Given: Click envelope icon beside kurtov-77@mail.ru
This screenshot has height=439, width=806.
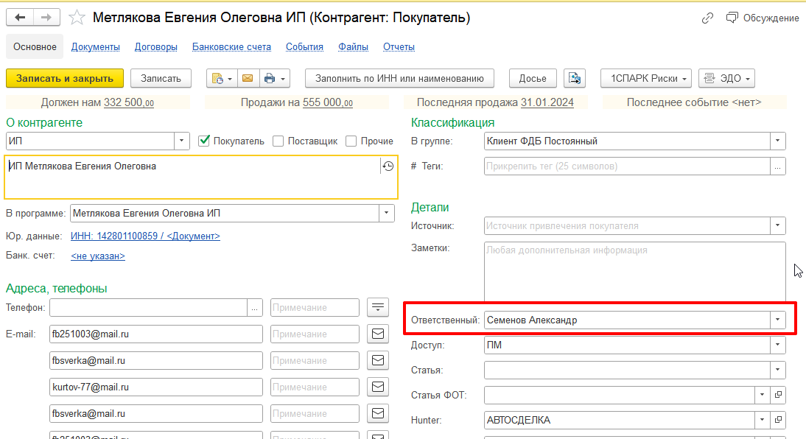Looking at the screenshot, I should click(x=378, y=387).
